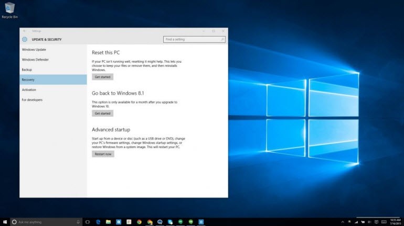Image resolution: width=404 pixels, height=226 pixels.
Task: Go to the Activation settings page
Action: (x=29, y=89)
